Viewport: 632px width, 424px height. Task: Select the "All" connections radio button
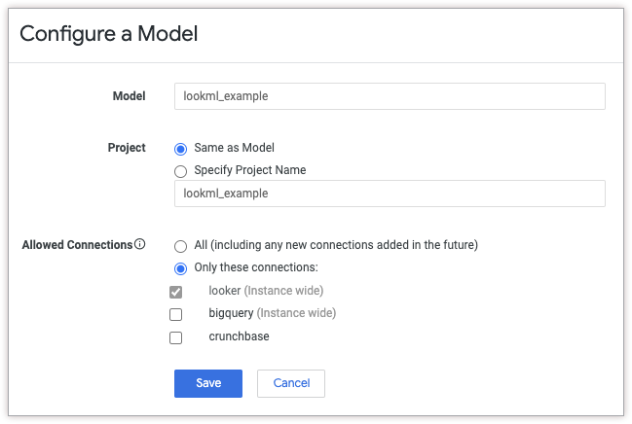180,246
